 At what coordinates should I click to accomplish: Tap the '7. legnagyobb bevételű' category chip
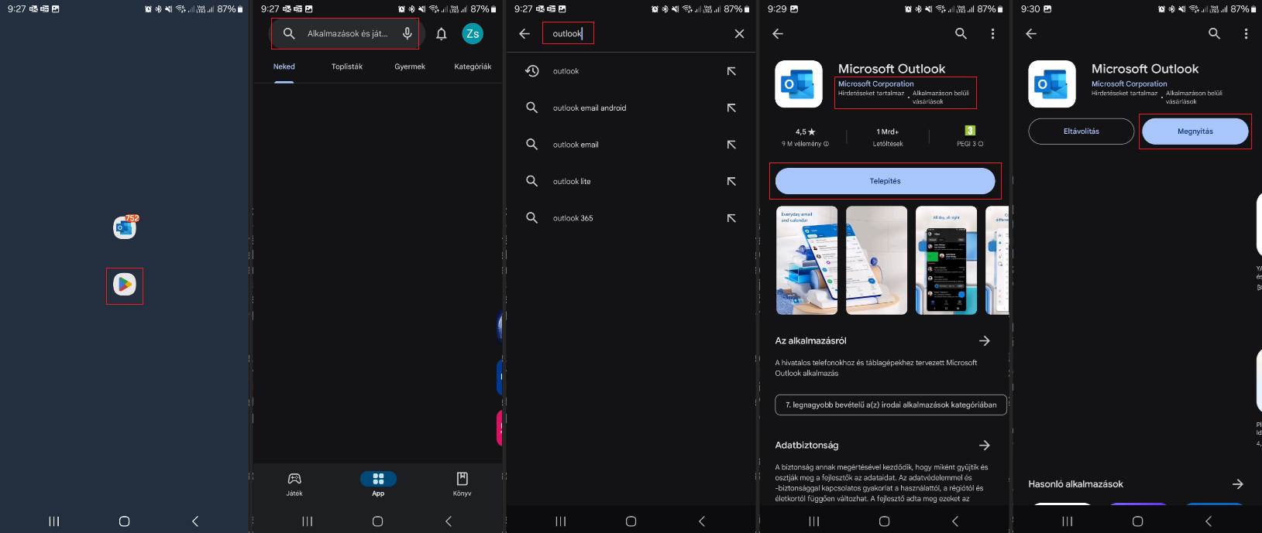891,405
